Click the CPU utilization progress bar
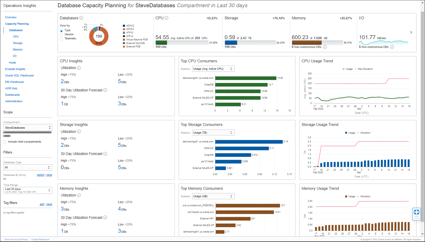This screenshot has width=425, height=242. [182, 43]
